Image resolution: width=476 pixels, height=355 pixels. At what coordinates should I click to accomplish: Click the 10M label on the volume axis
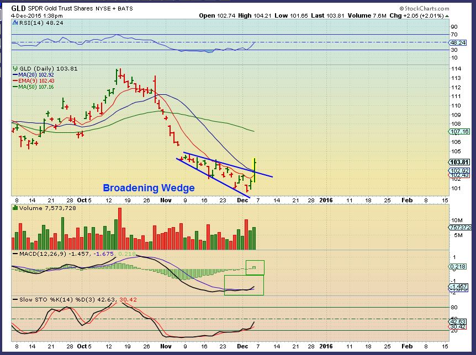pos(457,220)
